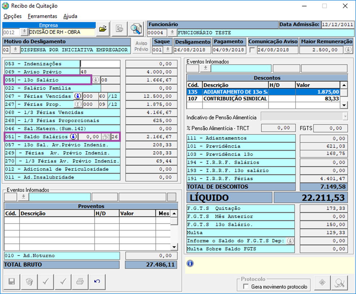Screen dimensions: 356x294
Task: Click the Saldo Salários days field 26
Action: click(x=115, y=137)
